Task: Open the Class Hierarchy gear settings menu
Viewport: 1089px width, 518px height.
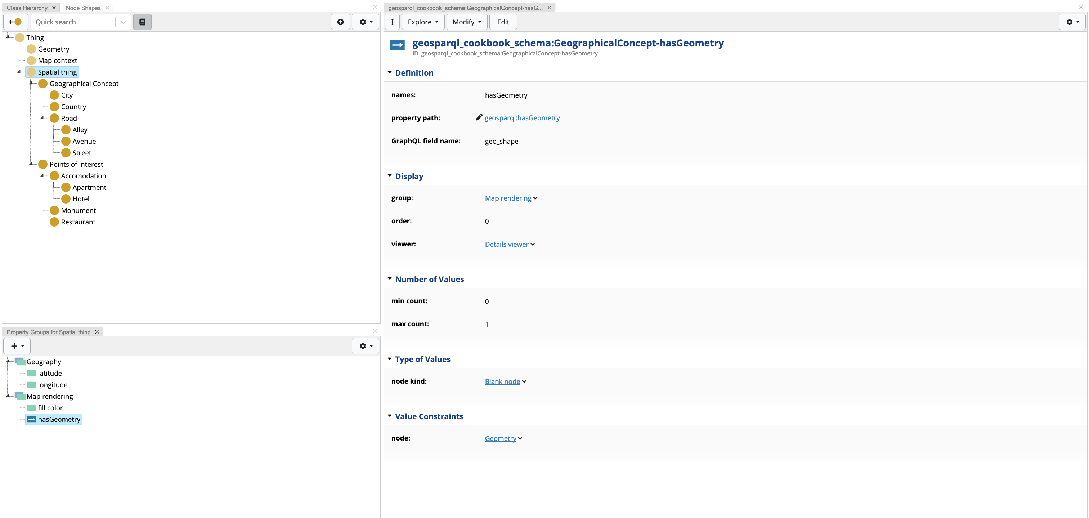Action: (x=366, y=22)
